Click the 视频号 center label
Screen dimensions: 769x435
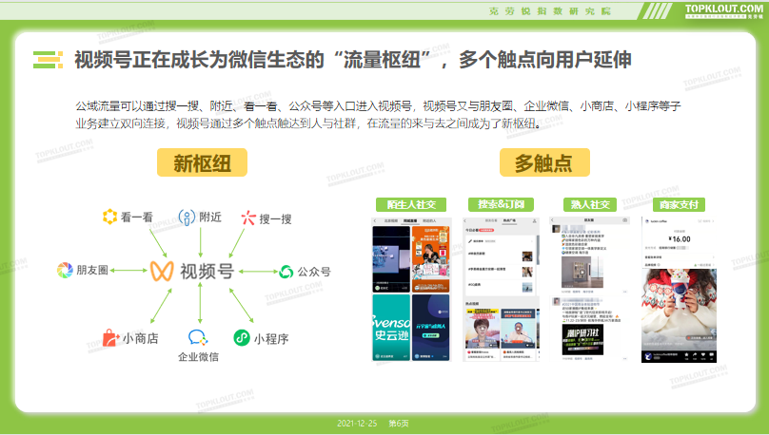point(207,271)
